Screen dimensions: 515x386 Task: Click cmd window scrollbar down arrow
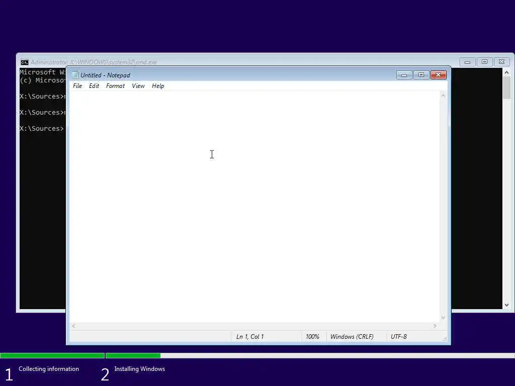tap(506, 305)
